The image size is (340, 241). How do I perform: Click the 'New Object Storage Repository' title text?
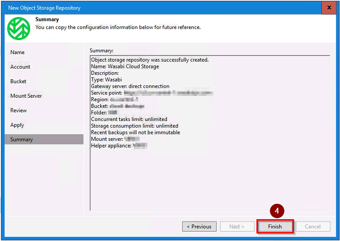(44, 8)
